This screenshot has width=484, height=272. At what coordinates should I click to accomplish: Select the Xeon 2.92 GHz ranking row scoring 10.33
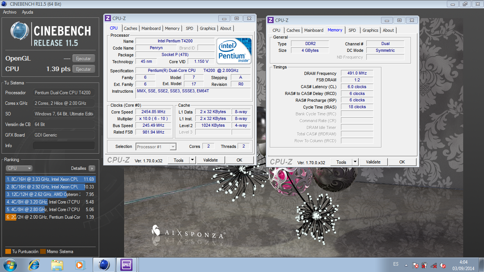pyautogui.click(x=50, y=187)
